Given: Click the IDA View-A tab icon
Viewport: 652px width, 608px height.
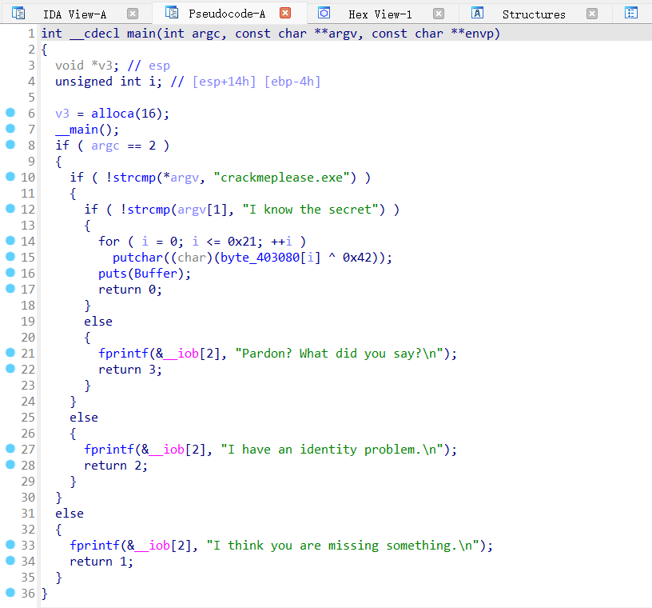Looking at the screenshot, I should [x=18, y=14].
